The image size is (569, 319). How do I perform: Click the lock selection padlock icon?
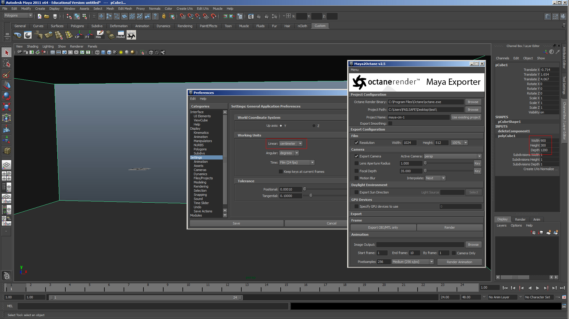click(164, 16)
